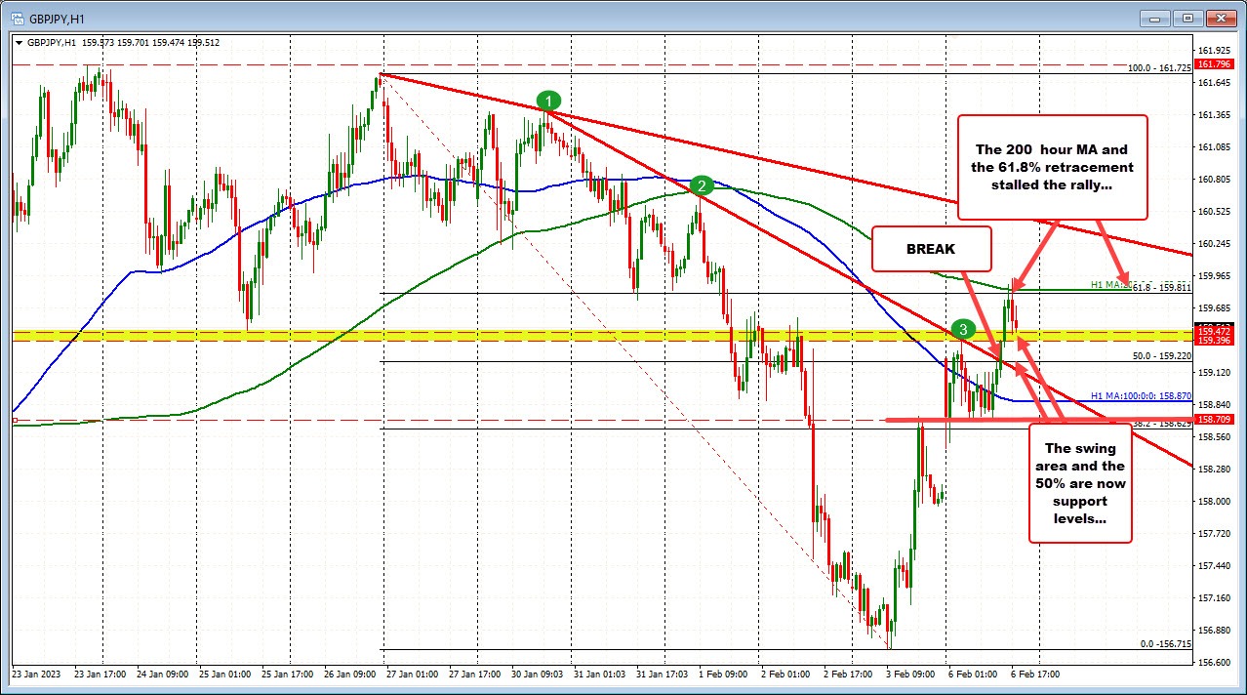Viewport: 1247px width, 695px height.
Task: Click the red 159.472 price tag
Action: 1214,332
